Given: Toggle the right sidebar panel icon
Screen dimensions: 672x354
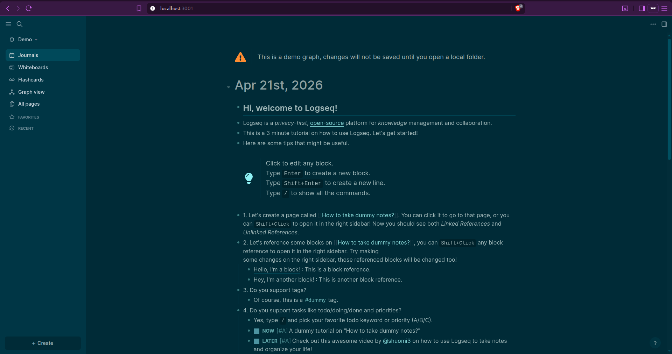Looking at the screenshot, I should click(x=664, y=24).
